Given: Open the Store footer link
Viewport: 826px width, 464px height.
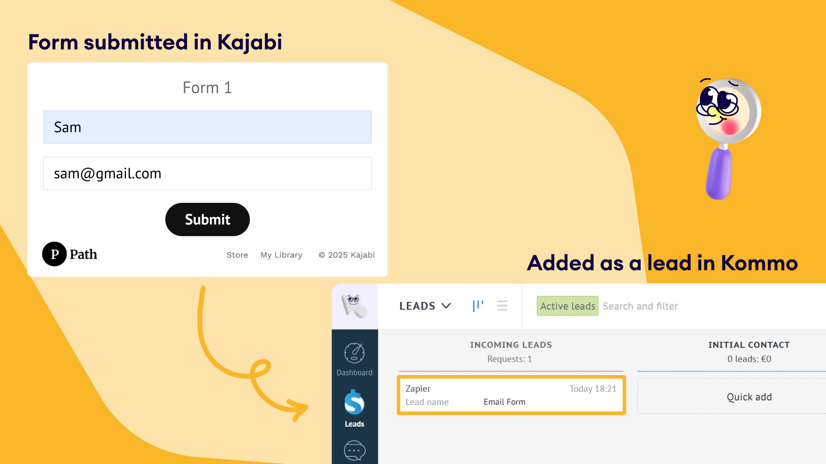Looking at the screenshot, I should tap(237, 255).
